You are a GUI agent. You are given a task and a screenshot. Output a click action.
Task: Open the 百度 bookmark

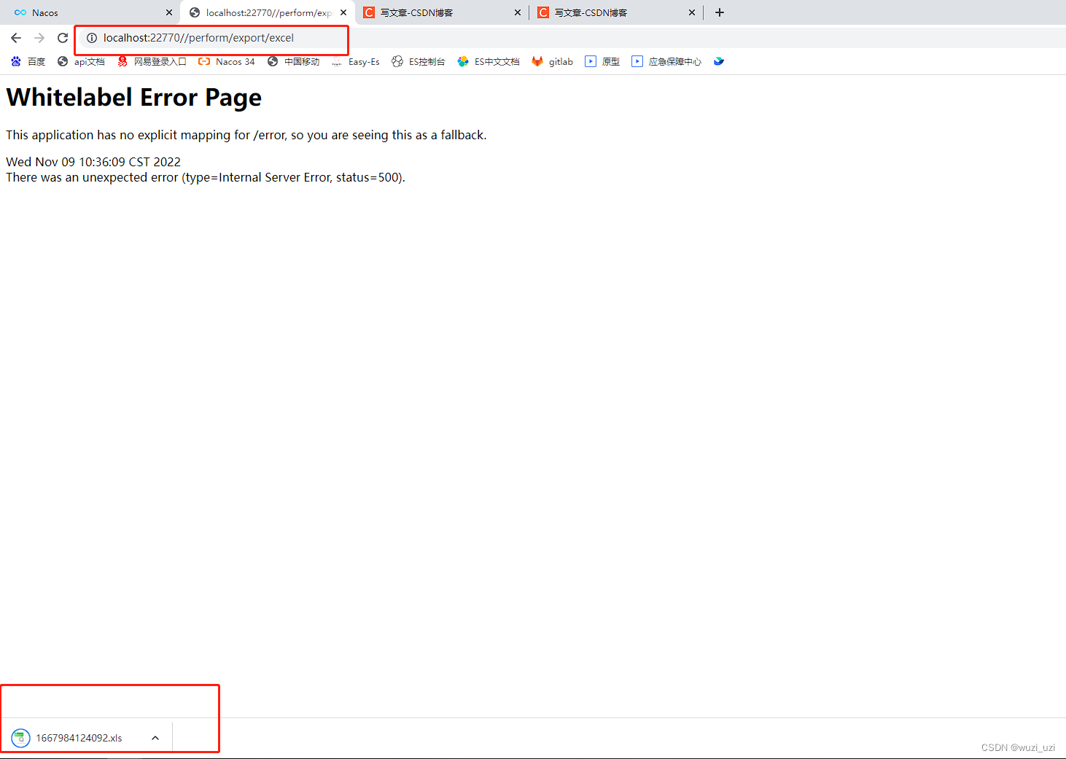coord(28,62)
